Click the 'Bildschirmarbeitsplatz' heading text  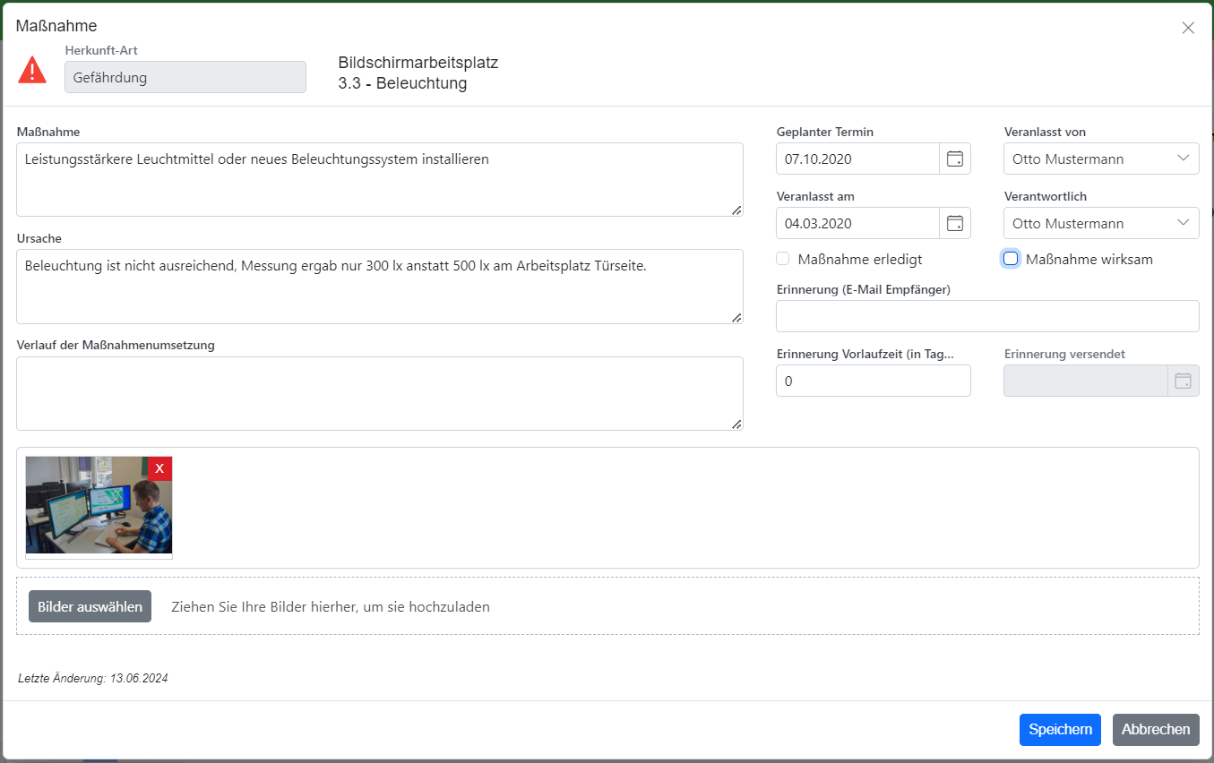418,63
